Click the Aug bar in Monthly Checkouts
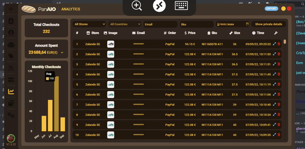Viewport: 305px width, 149px height. 56,104
